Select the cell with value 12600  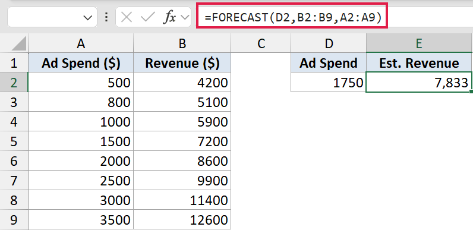point(182,220)
